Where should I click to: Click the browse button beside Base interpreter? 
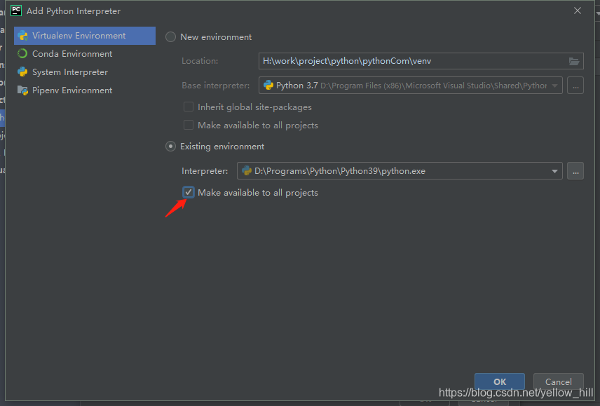pyautogui.click(x=577, y=85)
